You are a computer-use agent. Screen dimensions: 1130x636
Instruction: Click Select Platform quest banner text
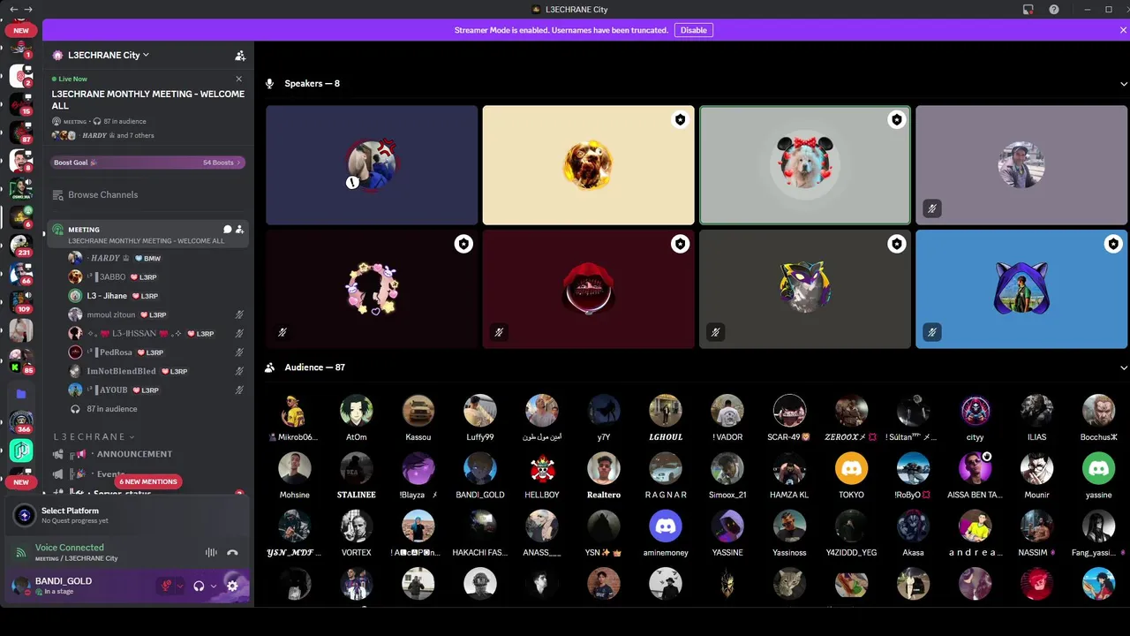(70, 511)
